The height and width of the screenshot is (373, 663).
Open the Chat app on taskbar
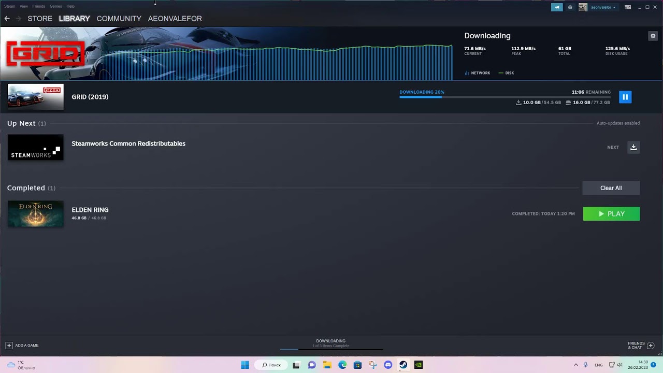click(x=312, y=365)
